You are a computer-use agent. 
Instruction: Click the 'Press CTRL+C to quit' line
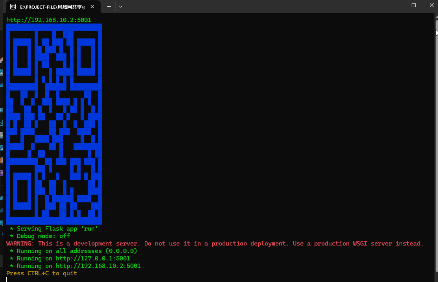[42, 273]
